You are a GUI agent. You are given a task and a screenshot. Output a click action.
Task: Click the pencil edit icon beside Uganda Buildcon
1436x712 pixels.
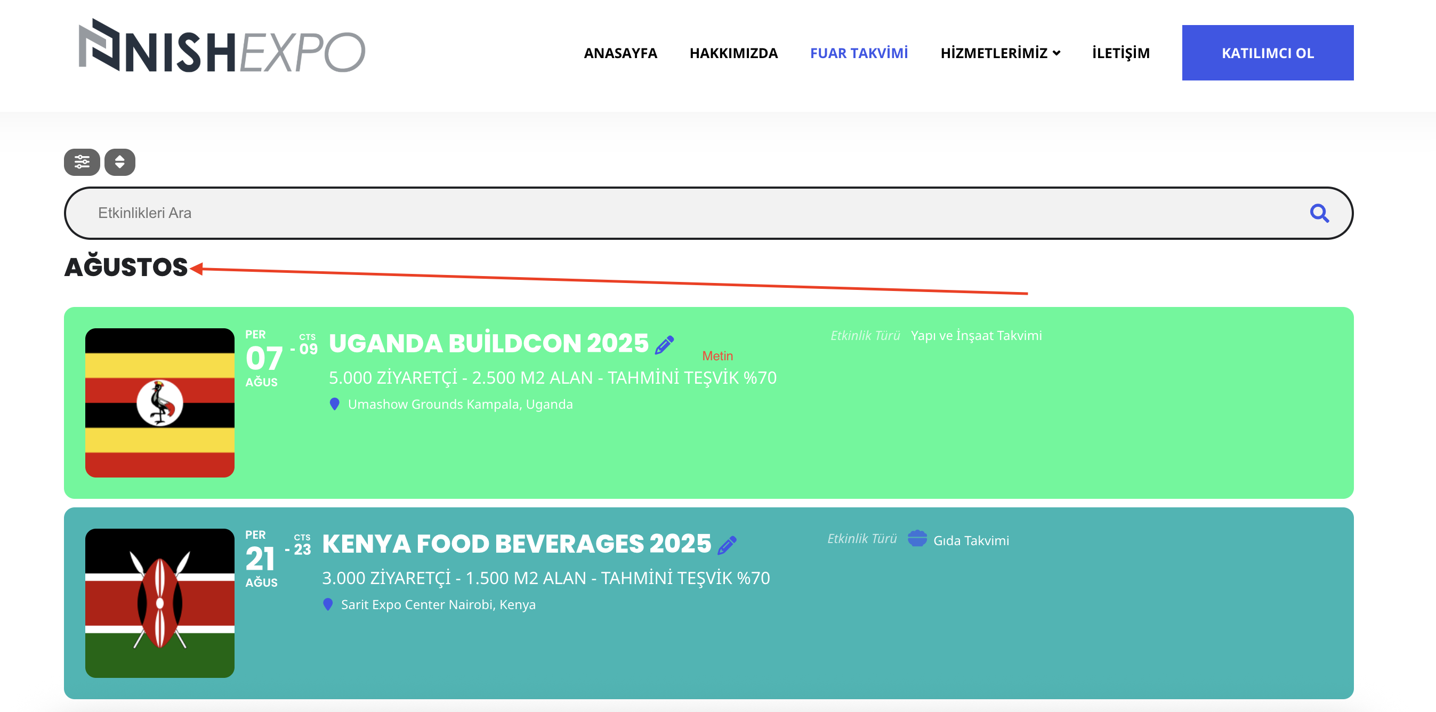click(664, 345)
